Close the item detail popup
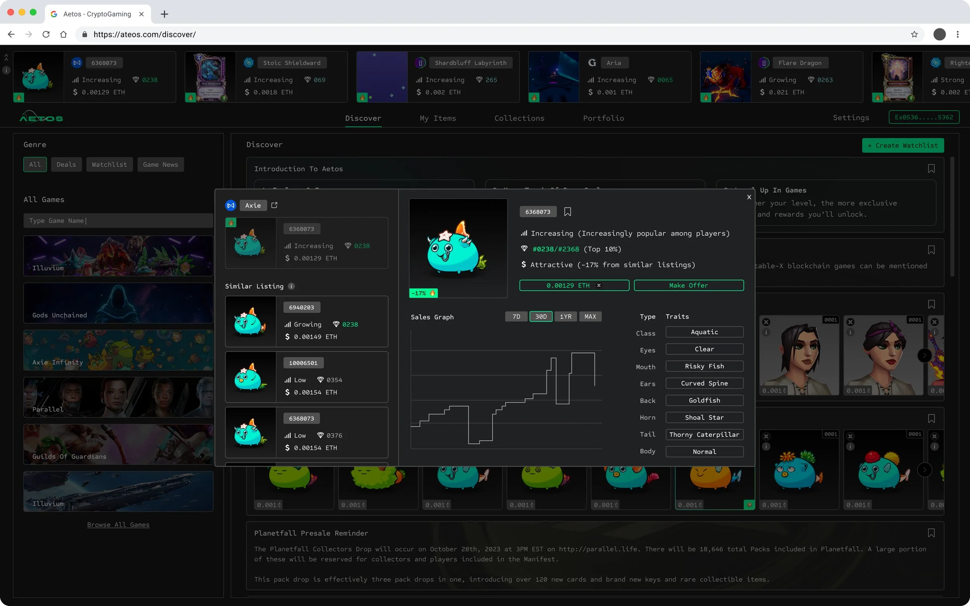Image resolution: width=970 pixels, height=606 pixels. pos(749,197)
